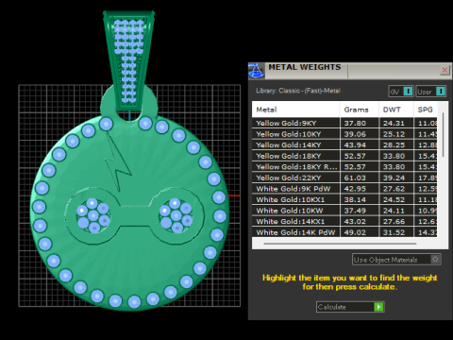453x340 pixels.
Task: Sort by the Metal column header
Action: click(x=295, y=110)
